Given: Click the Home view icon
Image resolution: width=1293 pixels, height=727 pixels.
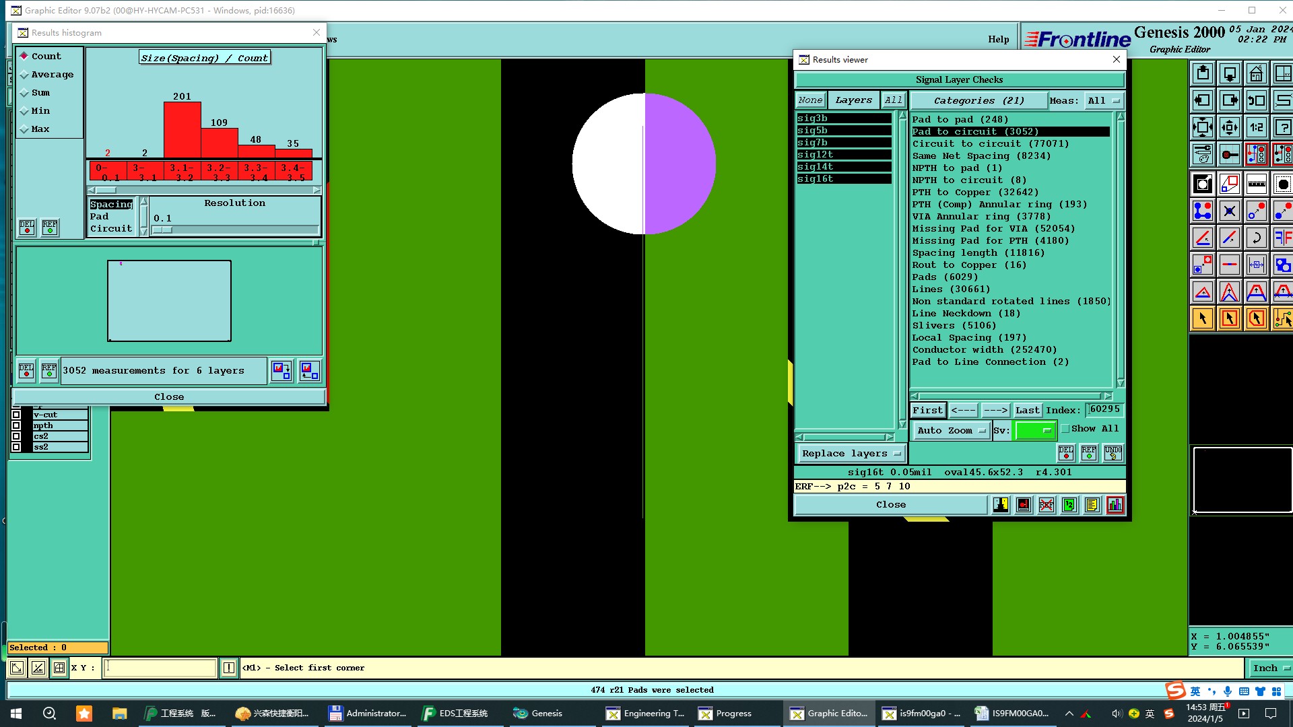Looking at the screenshot, I should (1256, 73).
